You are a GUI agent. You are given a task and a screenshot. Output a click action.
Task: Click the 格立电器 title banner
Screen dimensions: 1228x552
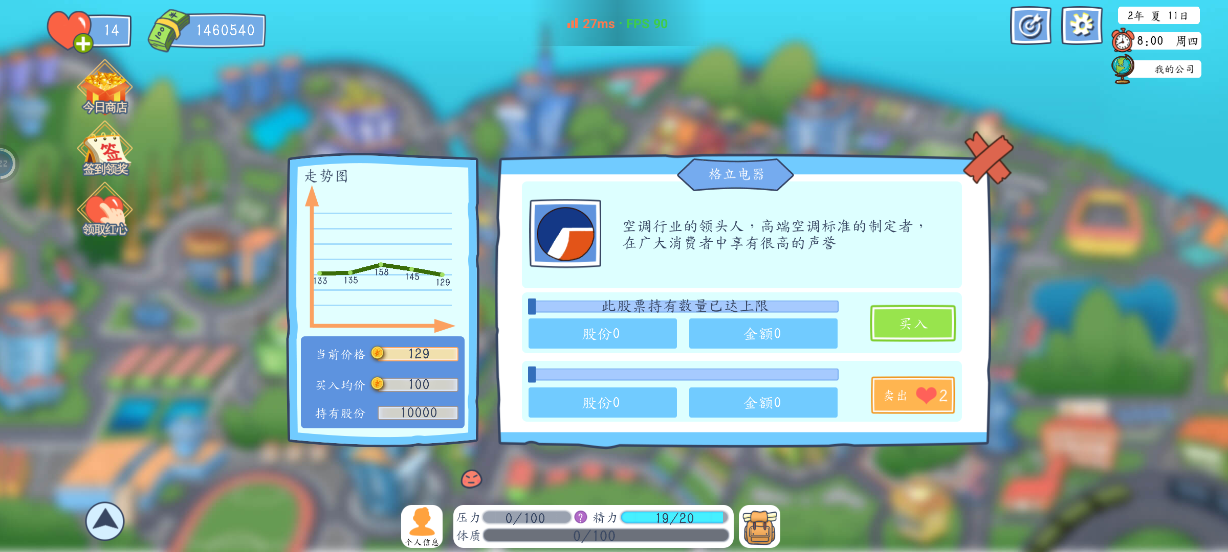736,174
